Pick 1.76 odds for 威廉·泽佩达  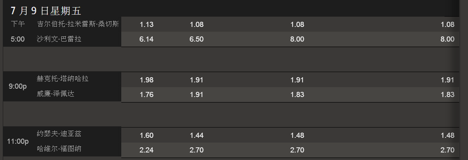tap(147, 94)
